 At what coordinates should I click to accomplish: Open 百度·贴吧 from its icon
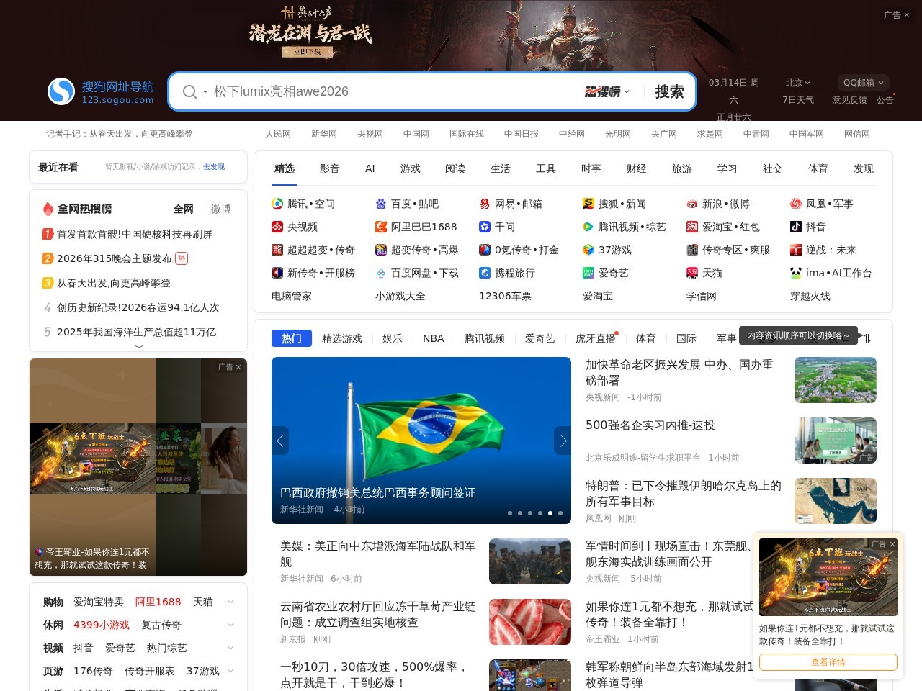[381, 204]
